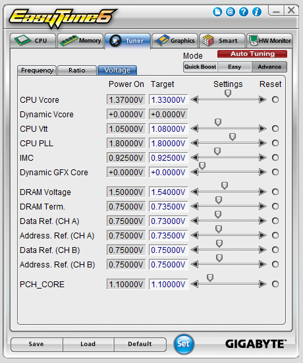Open the CPU tab with chip icon
Viewport: 303px width, 363px height.
tap(33, 41)
